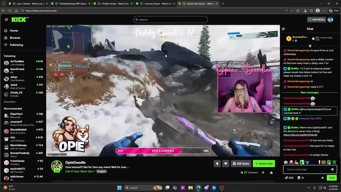Switch to the Thickles Stream tab
The image size is (341, 192).
(112, 4)
